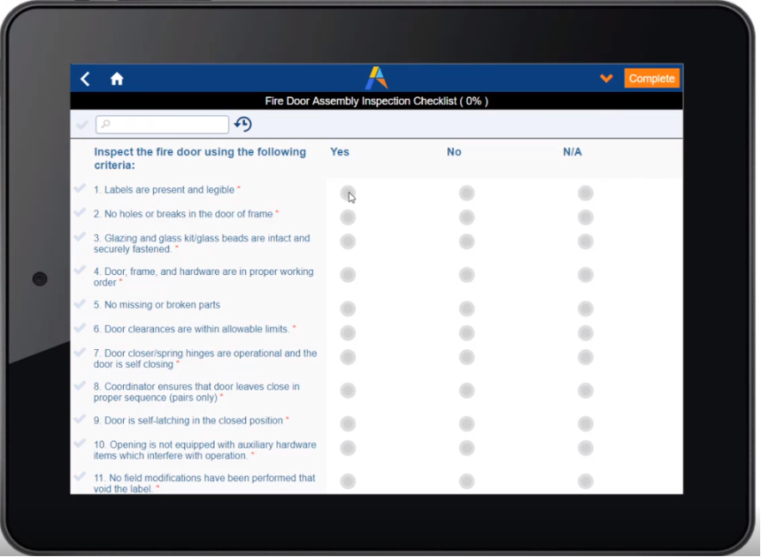The width and height of the screenshot is (761, 557).
Task: Click checkmark icon beside item 6 clearances
Action: pyautogui.click(x=80, y=328)
